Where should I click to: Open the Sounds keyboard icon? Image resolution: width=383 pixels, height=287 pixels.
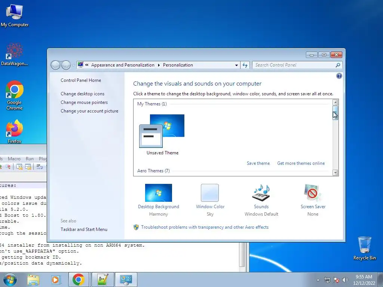261,193
